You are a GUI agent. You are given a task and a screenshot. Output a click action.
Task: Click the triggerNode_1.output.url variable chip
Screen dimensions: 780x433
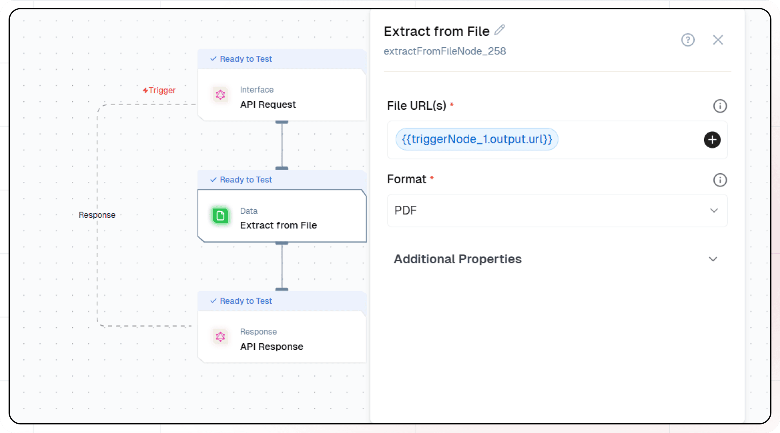pyautogui.click(x=477, y=139)
